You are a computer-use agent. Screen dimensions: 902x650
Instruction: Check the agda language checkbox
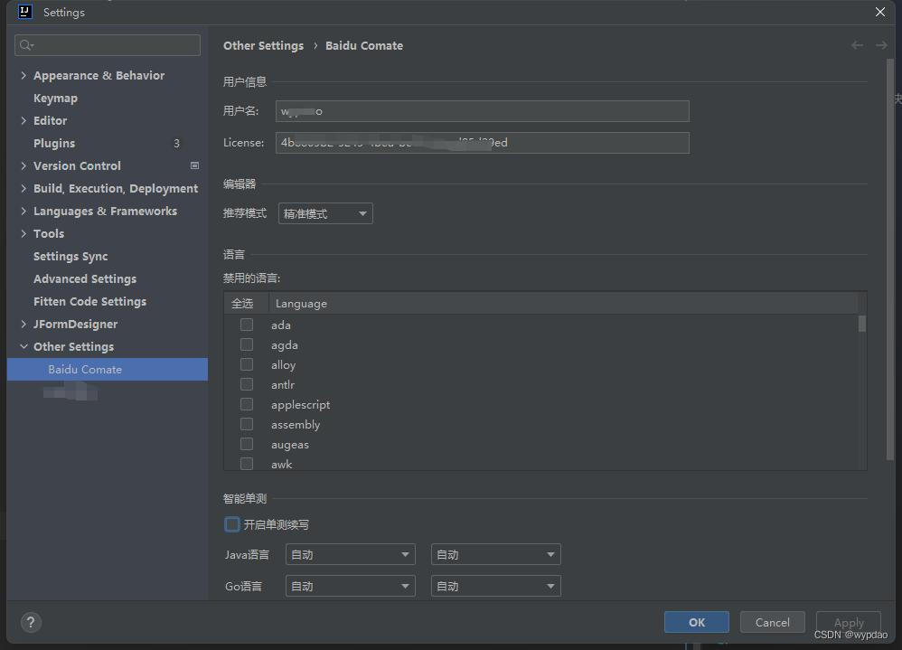pos(246,344)
